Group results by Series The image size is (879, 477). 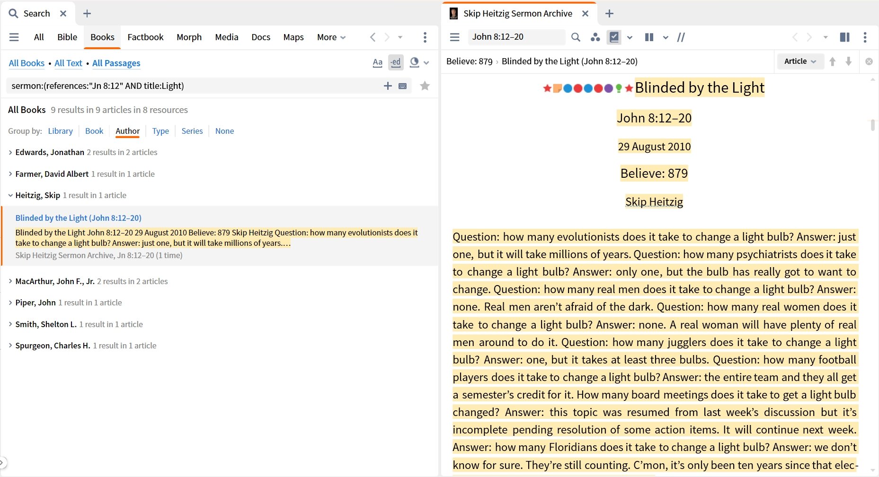(x=192, y=131)
